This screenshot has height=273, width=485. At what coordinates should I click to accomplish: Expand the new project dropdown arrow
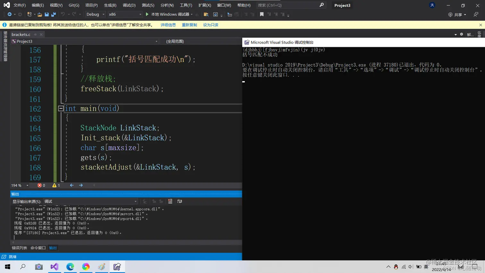[34, 14]
